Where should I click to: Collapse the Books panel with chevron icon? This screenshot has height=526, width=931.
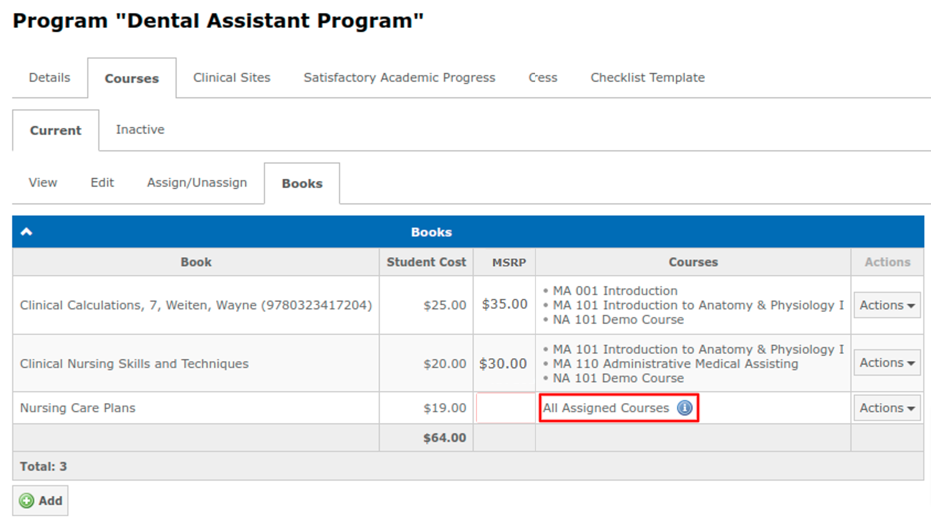26,232
